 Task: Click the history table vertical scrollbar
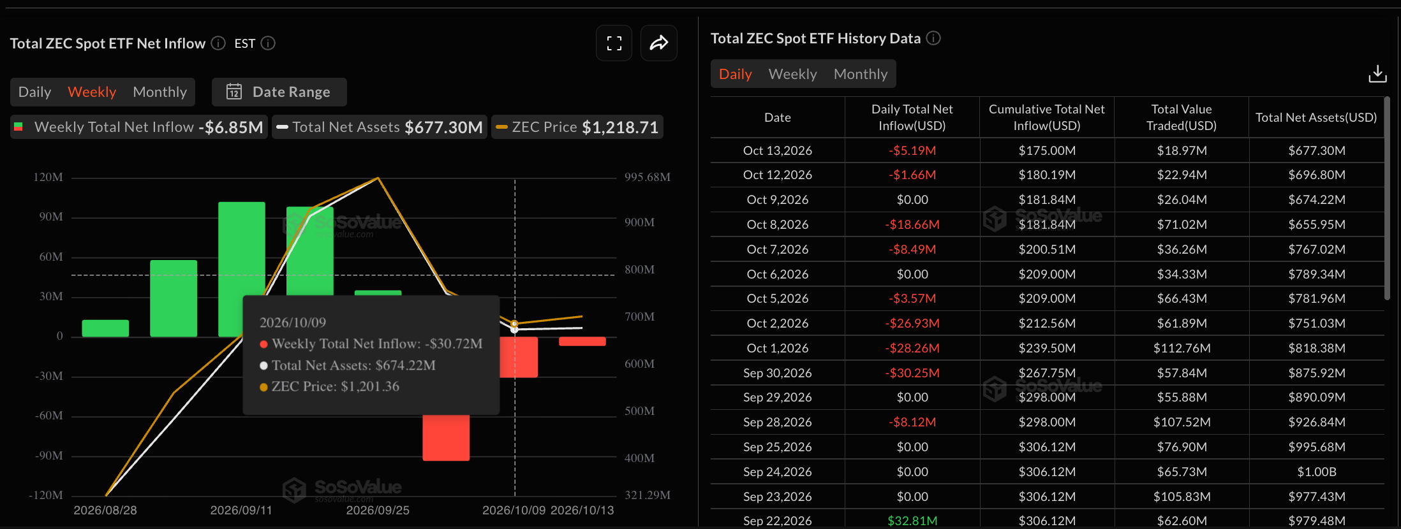(x=1386, y=198)
